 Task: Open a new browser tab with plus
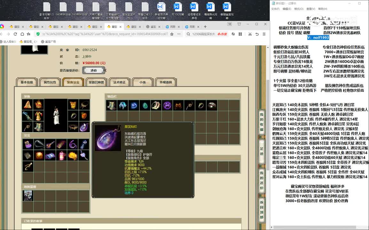point(205,27)
